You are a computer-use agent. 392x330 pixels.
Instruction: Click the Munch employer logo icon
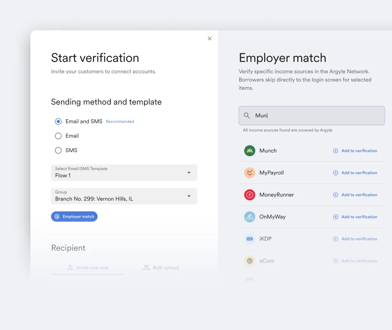249,151
